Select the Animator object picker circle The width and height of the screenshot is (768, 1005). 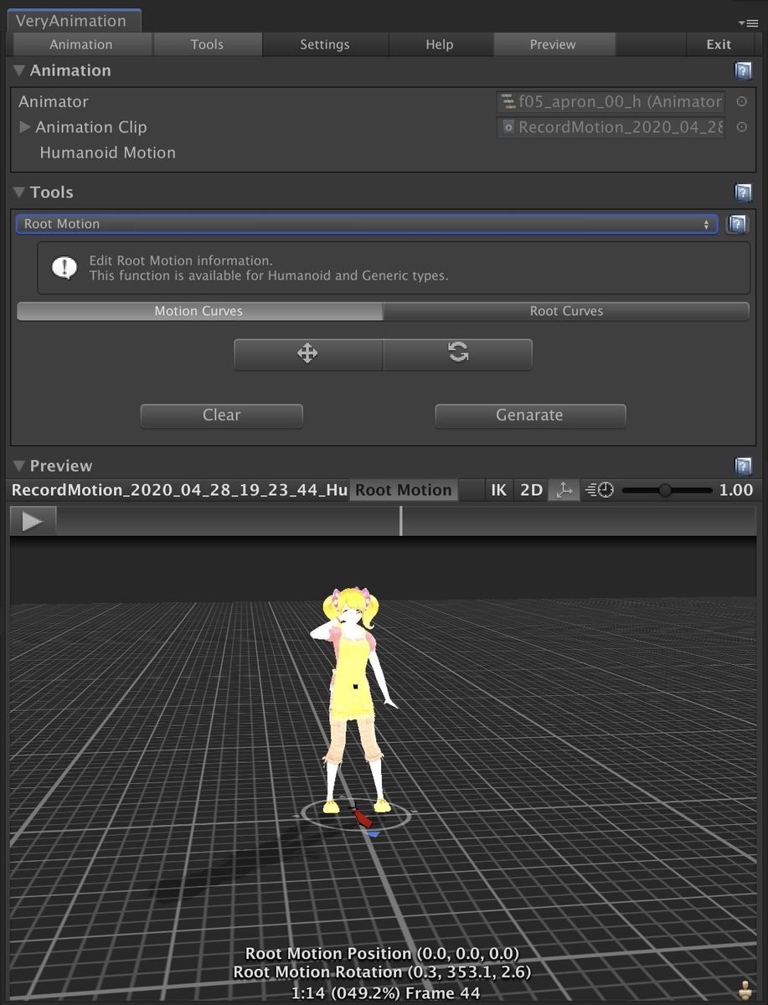(x=741, y=101)
